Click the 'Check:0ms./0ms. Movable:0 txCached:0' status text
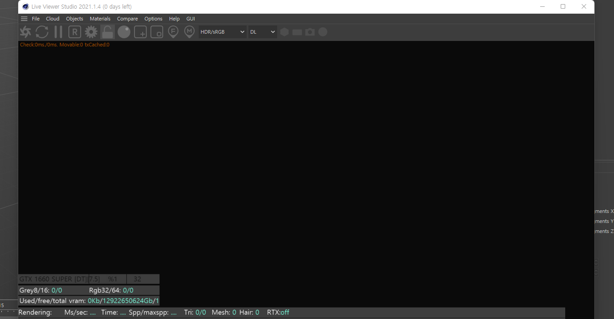This screenshot has width=614, height=319. pos(65,45)
